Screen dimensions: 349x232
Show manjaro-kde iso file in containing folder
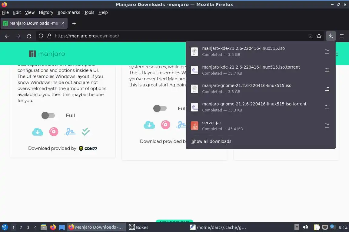[327, 52]
